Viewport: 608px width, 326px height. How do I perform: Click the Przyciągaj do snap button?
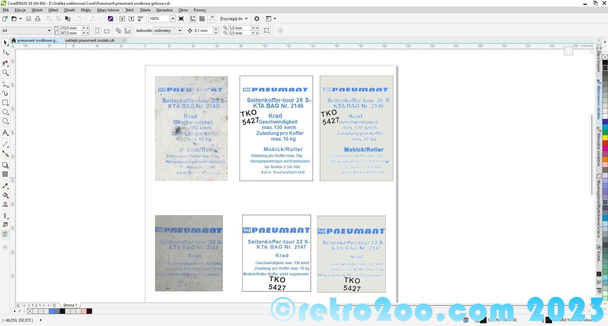(234, 19)
